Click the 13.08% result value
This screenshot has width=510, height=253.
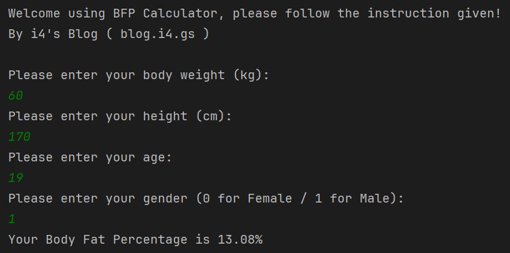point(240,239)
